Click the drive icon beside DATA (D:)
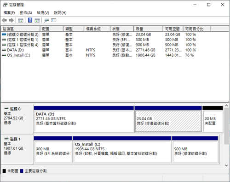 click(4, 50)
